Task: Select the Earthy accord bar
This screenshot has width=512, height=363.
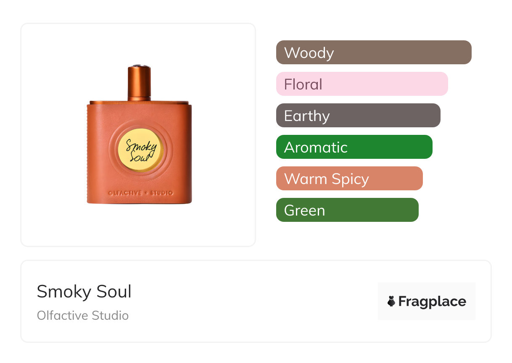Action: (x=358, y=116)
